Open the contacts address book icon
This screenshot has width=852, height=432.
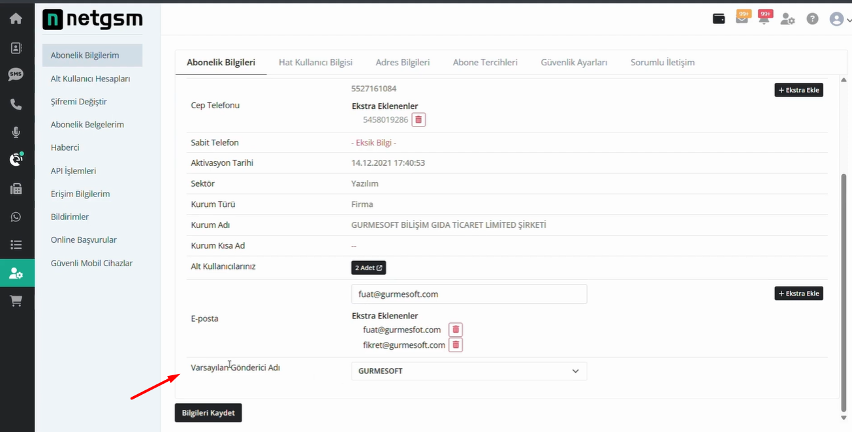tap(16, 48)
